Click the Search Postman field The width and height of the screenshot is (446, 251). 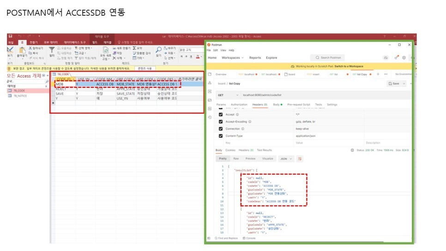[x=328, y=58]
